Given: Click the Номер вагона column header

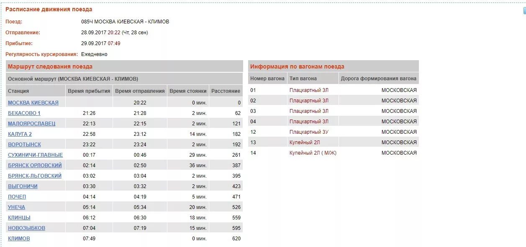Looking at the screenshot, I should tap(267, 79).
